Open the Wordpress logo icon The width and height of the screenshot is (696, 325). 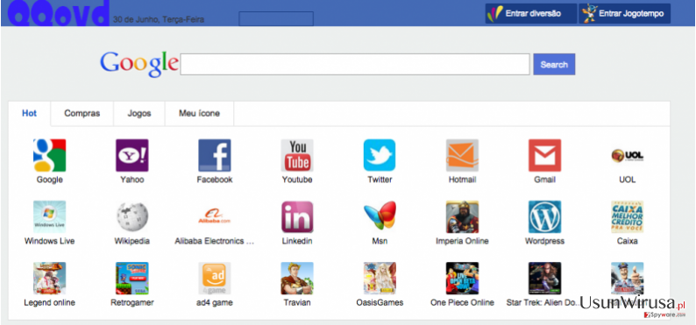(x=544, y=217)
